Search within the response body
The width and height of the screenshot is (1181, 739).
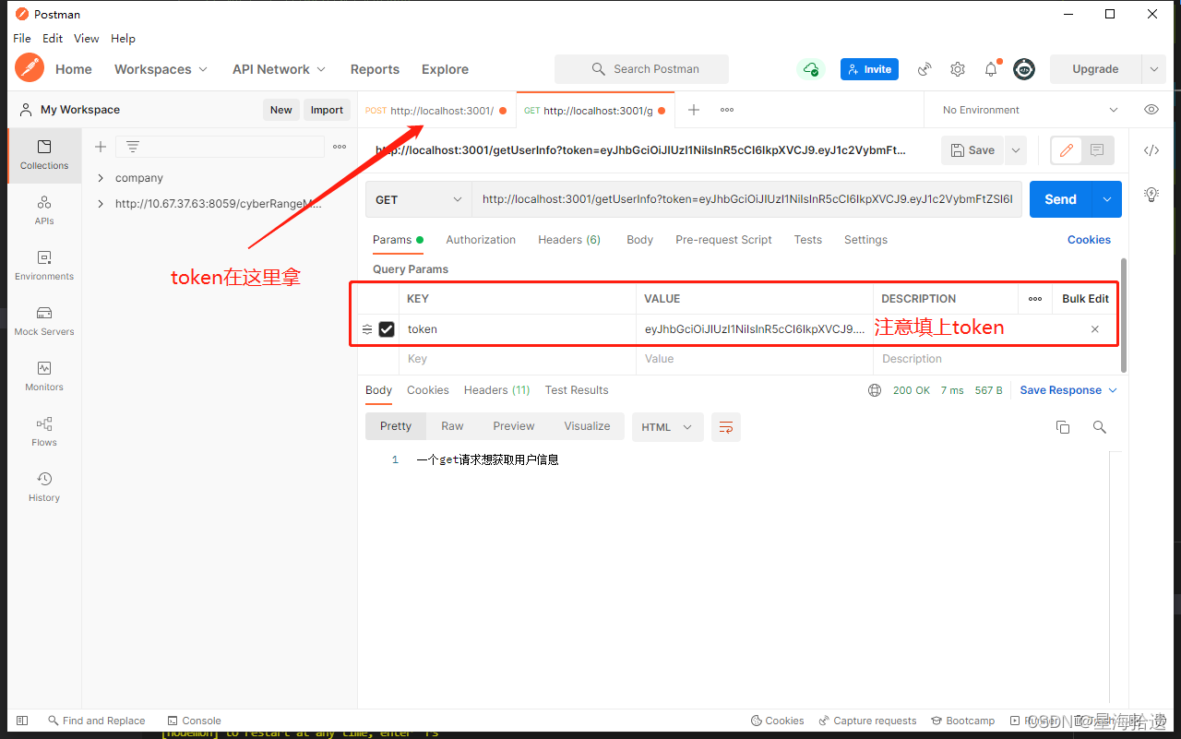1099,427
